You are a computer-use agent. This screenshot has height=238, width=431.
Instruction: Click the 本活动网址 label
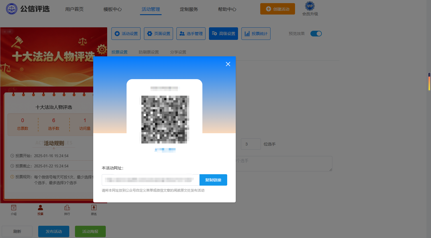tap(113, 168)
